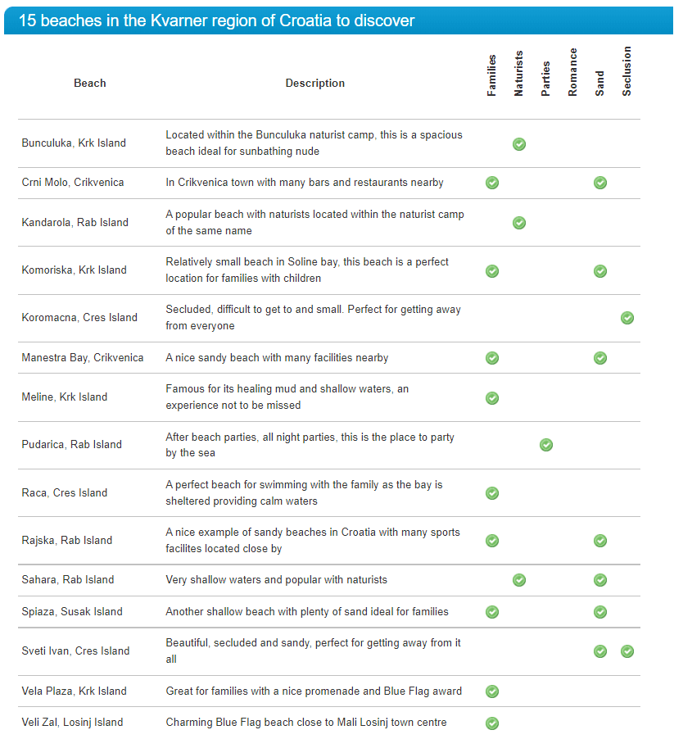Click the Seclusion checkmark for Koromacna

(x=627, y=318)
